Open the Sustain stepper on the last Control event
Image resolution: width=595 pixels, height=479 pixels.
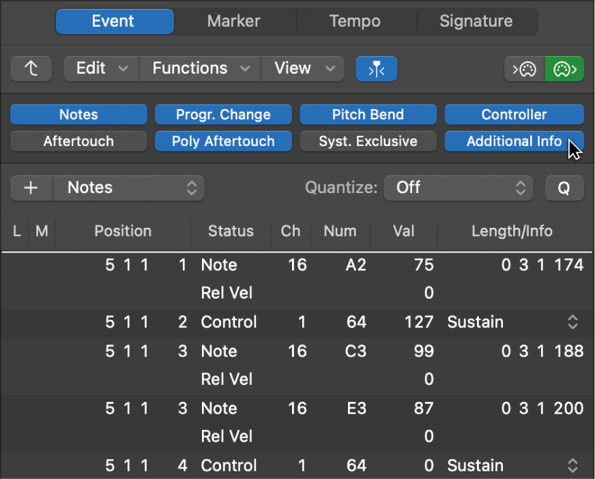(572, 465)
